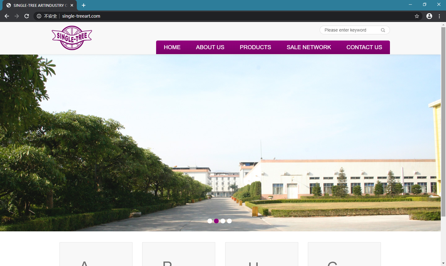The image size is (446, 266).
Task: Reload the page with refresh icon
Action: (x=27, y=16)
